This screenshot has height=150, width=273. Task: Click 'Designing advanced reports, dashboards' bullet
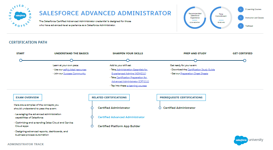tap(41, 133)
